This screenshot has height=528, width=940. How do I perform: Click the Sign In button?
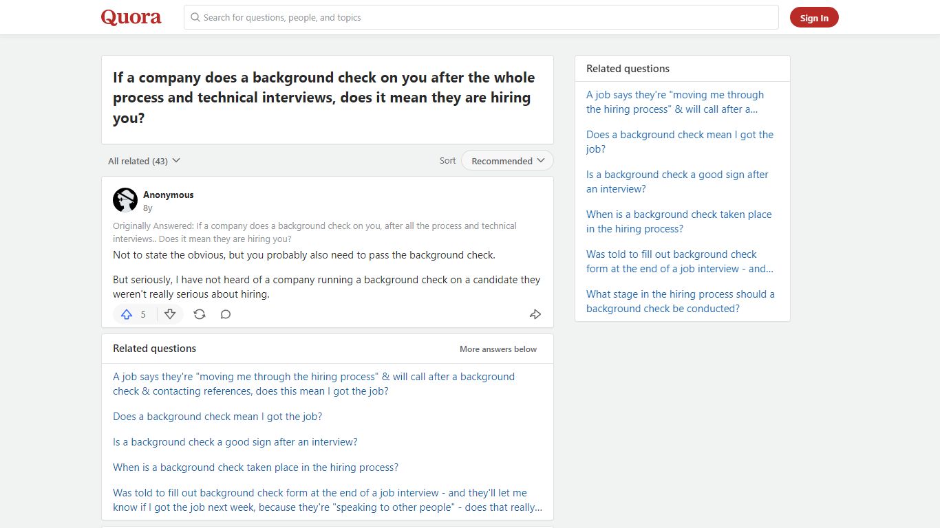[x=814, y=18]
